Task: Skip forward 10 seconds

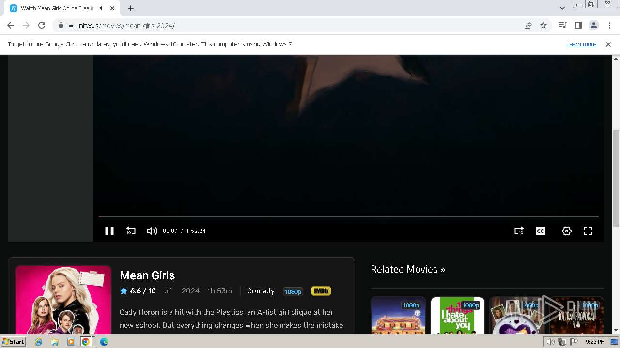Action: 519,231
